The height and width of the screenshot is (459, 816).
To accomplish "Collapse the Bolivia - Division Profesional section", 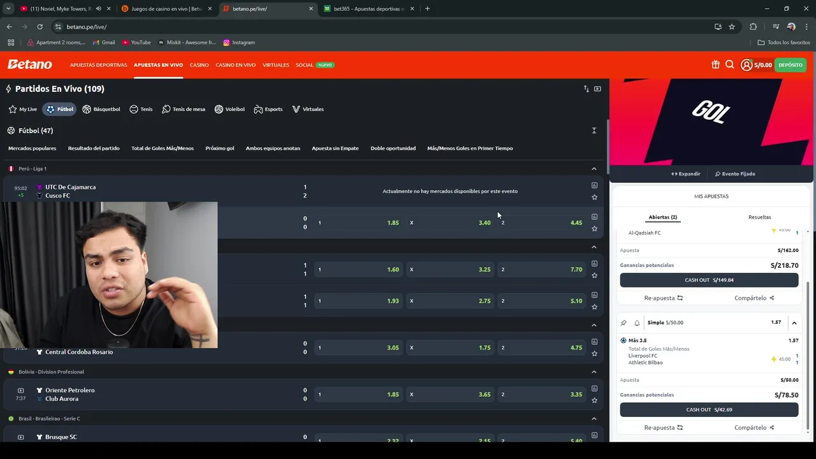I will coord(594,372).
